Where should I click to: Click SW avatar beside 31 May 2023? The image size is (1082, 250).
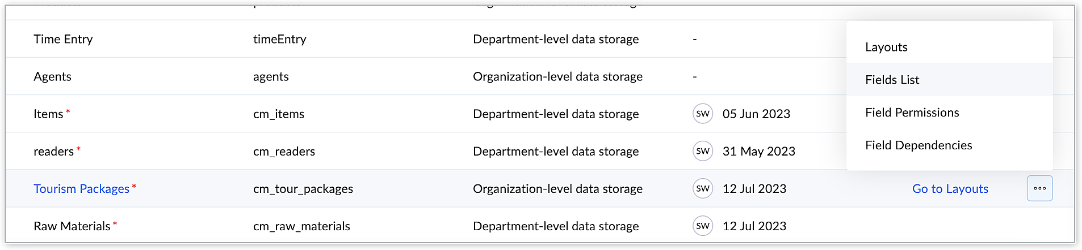click(703, 151)
